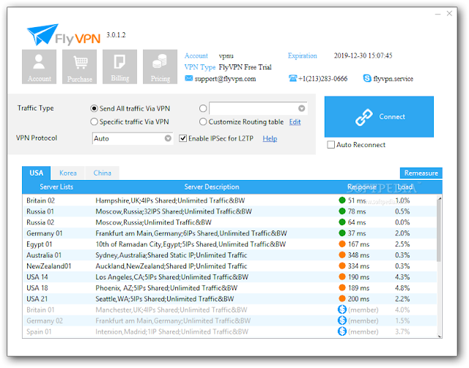Open the Billing icon button
Screen dimensions: 469x368
pos(120,67)
